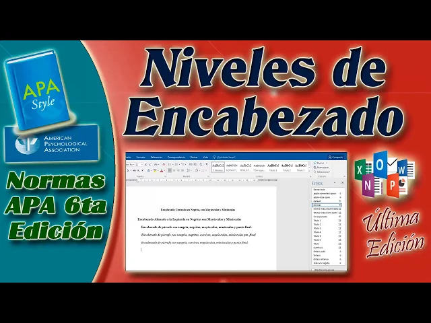This screenshot has width=431, height=323.
Task: Click the align left icon
Action: pyautogui.click(x=170, y=170)
